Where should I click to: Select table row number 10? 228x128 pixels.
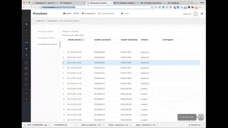point(131,99)
